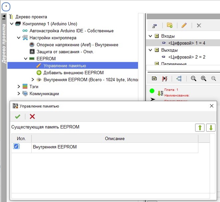The image size is (220, 202).
Task: Click the watchdog lightning icon
Action: point(32,52)
